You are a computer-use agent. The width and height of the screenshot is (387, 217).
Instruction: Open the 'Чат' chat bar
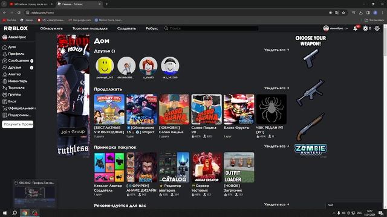pos(354,205)
